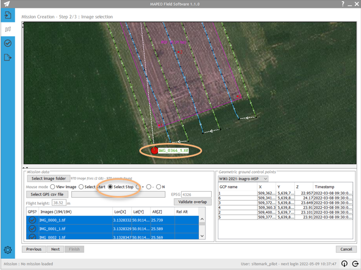Select the plus mouse mode radio

(138, 187)
